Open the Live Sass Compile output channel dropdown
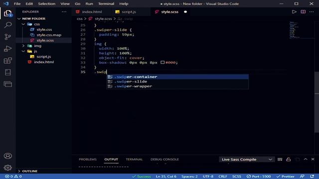Image resolution: width=319 pixels, height=179 pixels. pos(247,159)
